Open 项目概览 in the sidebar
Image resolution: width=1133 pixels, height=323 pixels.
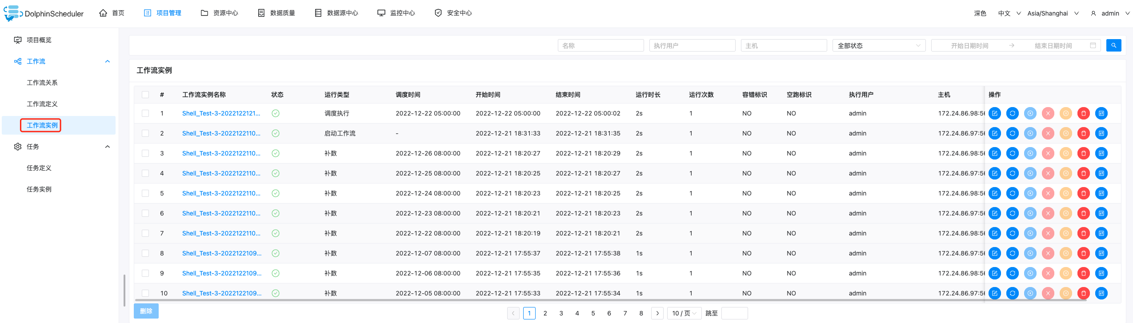point(39,40)
